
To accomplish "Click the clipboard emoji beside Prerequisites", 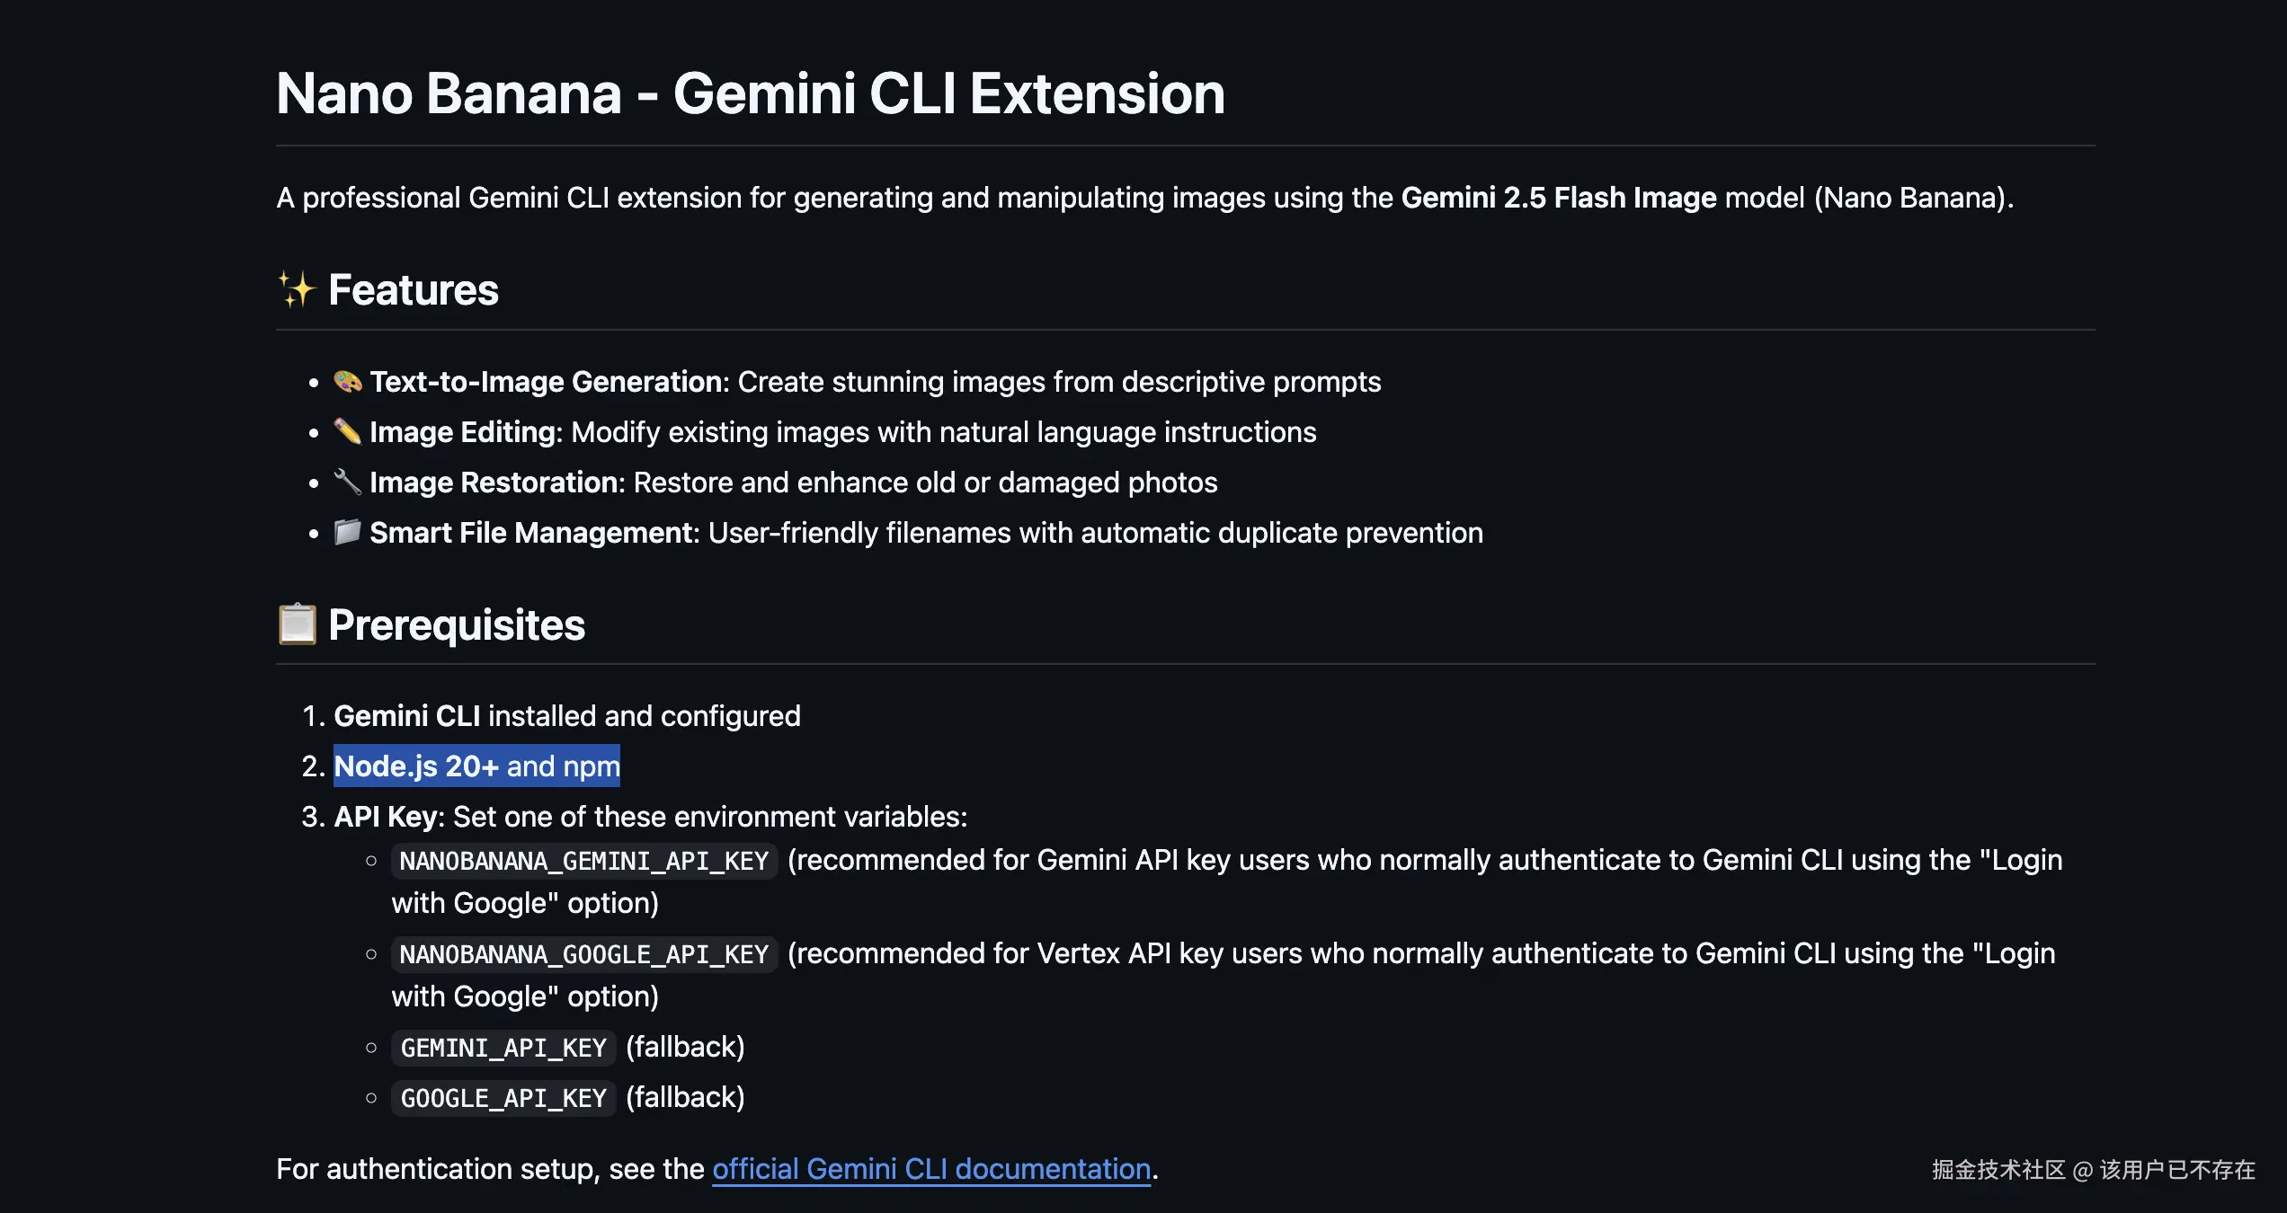I will (297, 625).
